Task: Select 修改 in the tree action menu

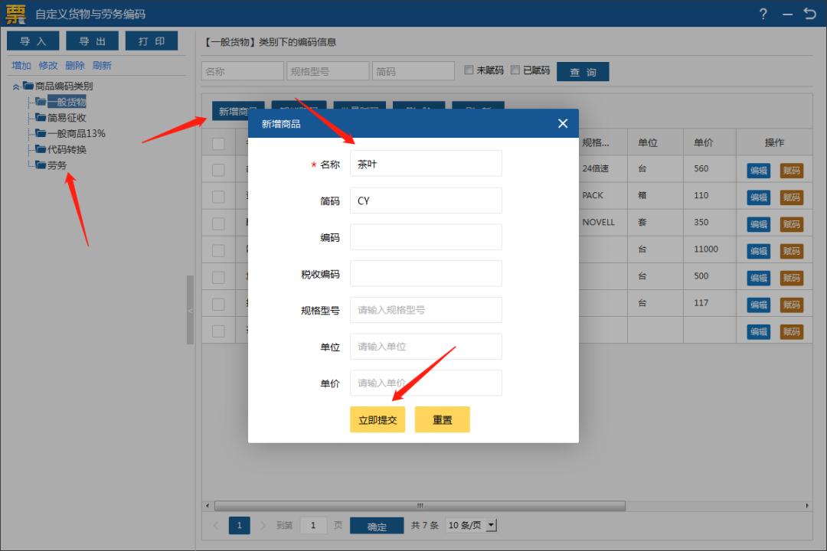Action: [48, 65]
